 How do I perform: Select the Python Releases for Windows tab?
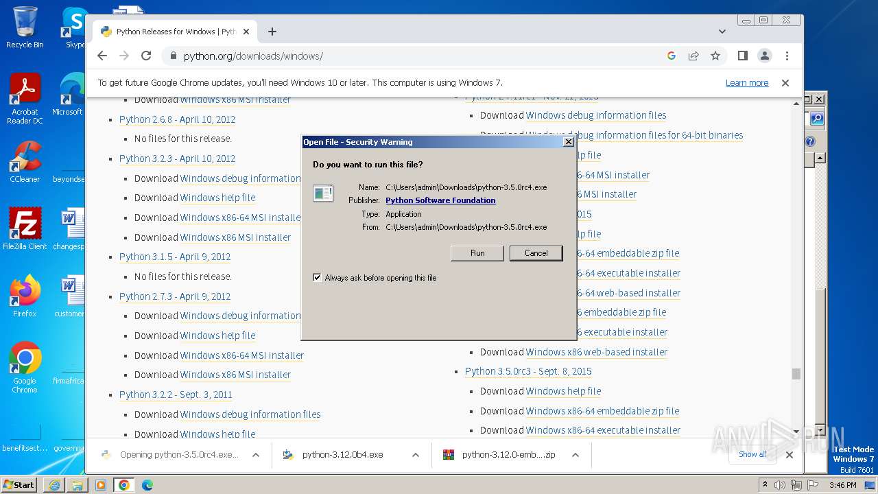point(176,32)
